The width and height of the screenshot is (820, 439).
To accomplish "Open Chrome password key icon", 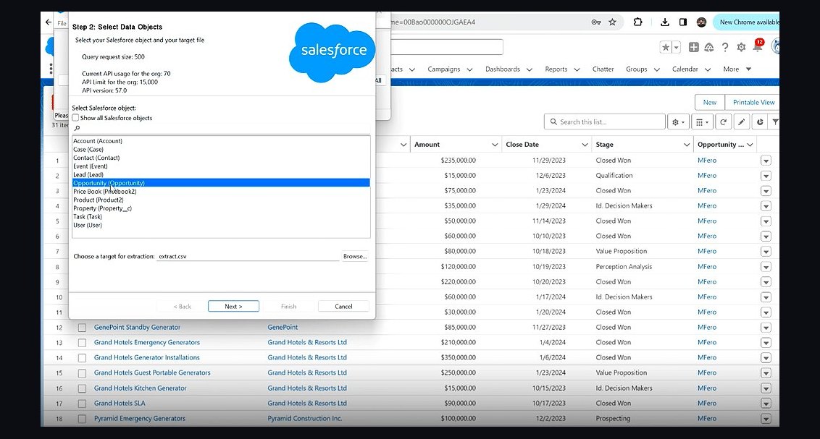I will pyautogui.click(x=595, y=22).
